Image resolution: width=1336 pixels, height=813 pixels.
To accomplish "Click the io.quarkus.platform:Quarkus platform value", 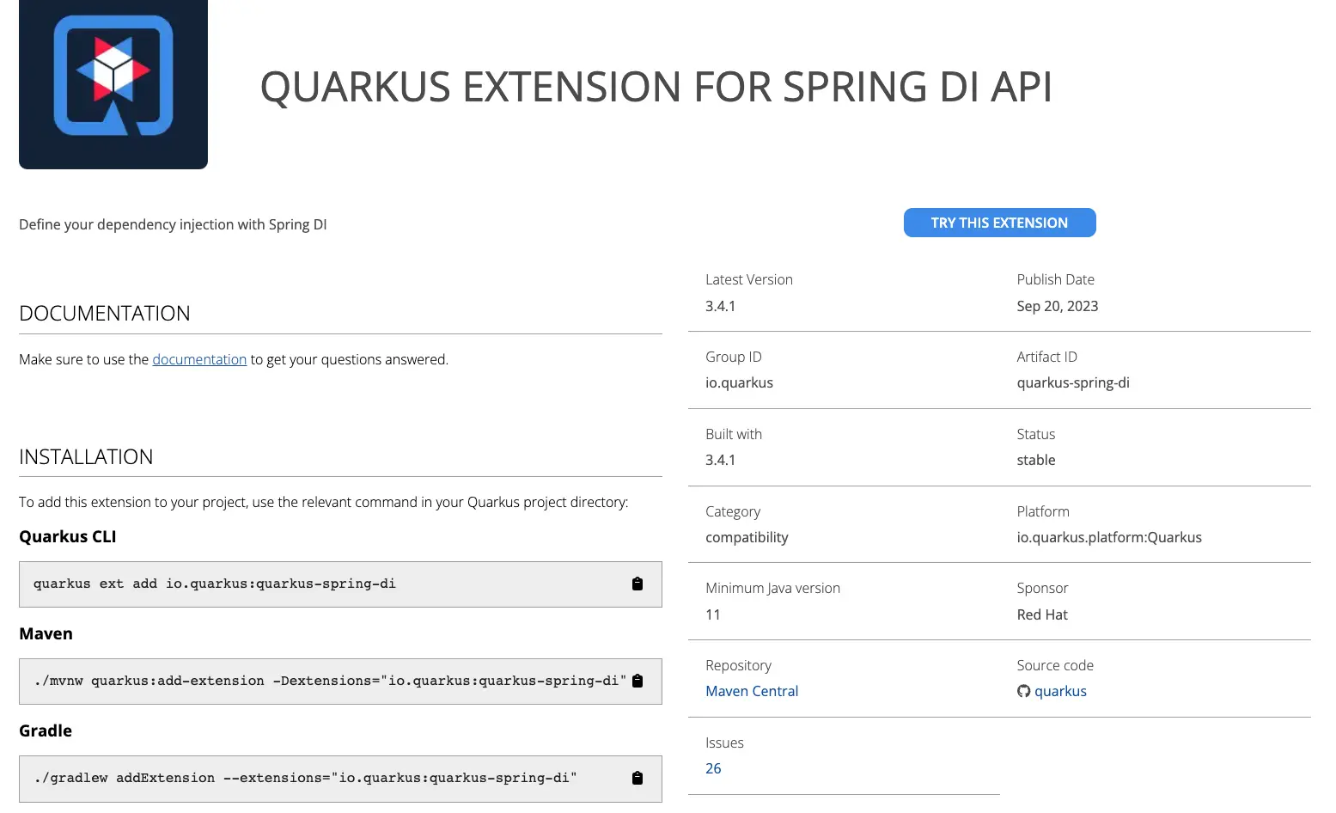I will (1109, 538).
